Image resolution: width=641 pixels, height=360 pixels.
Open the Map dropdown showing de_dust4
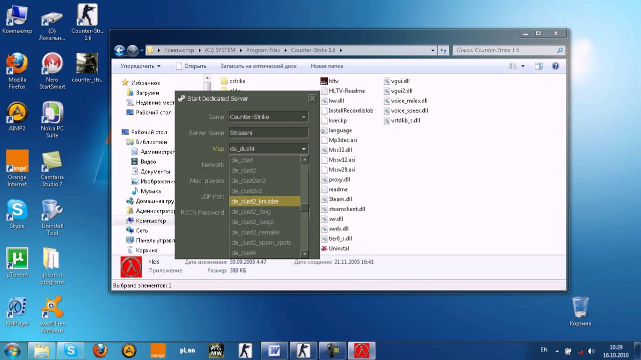click(x=268, y=148)
